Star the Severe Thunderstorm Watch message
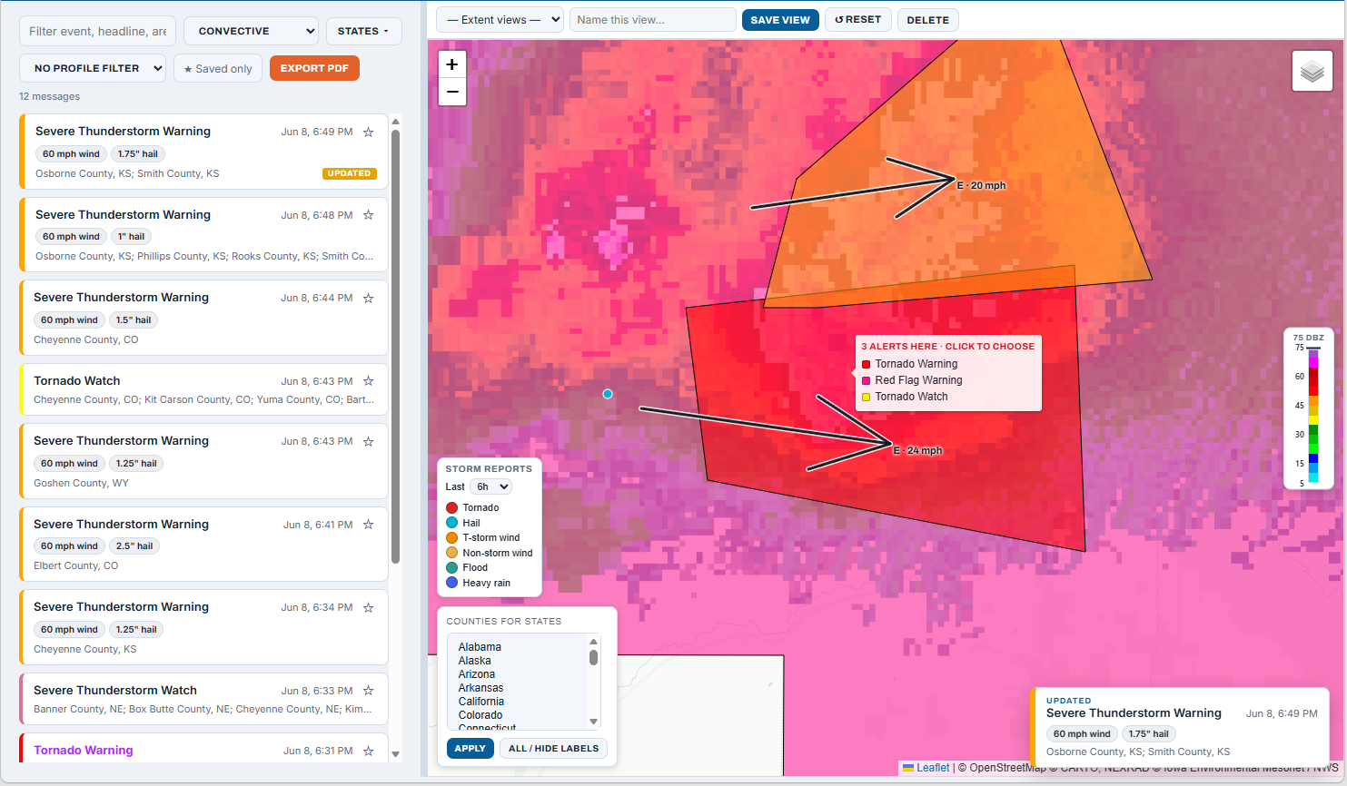Image resolution: width=1347 pixels, height=786 pixels. point(368,691)
